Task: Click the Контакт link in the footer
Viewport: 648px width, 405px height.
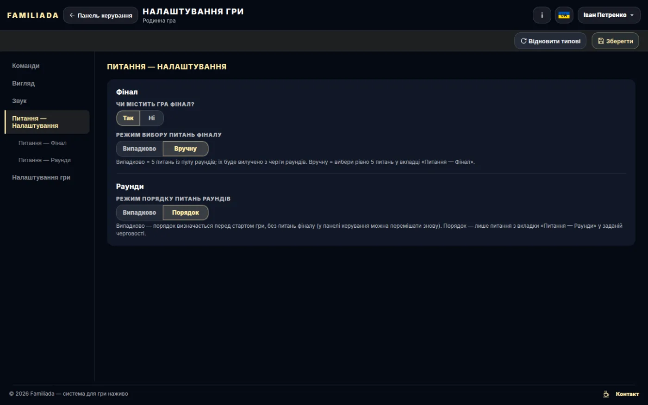Action: pos(627,394)
